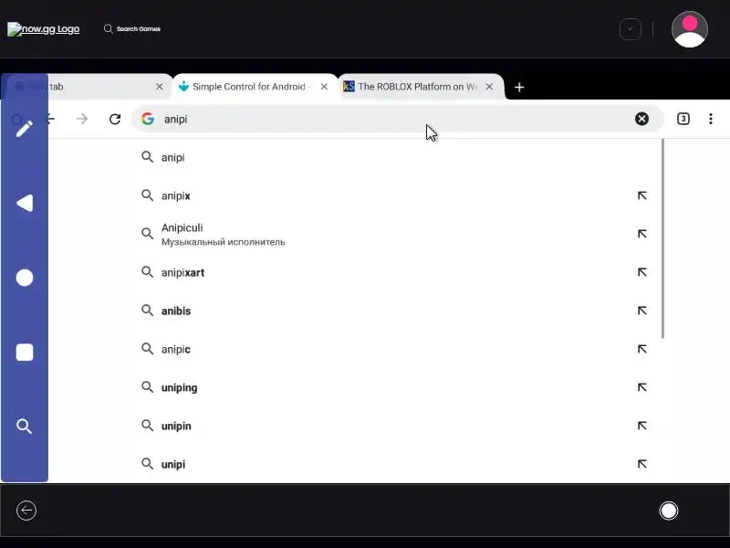Click the suggestions list scrollbar
Viewport: 730px width, 548px height.
point(662,238)
